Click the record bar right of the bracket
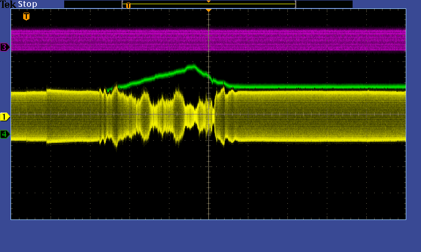Image resolution: width=421 pixels, height=252 pixels. tap(324, 4)
